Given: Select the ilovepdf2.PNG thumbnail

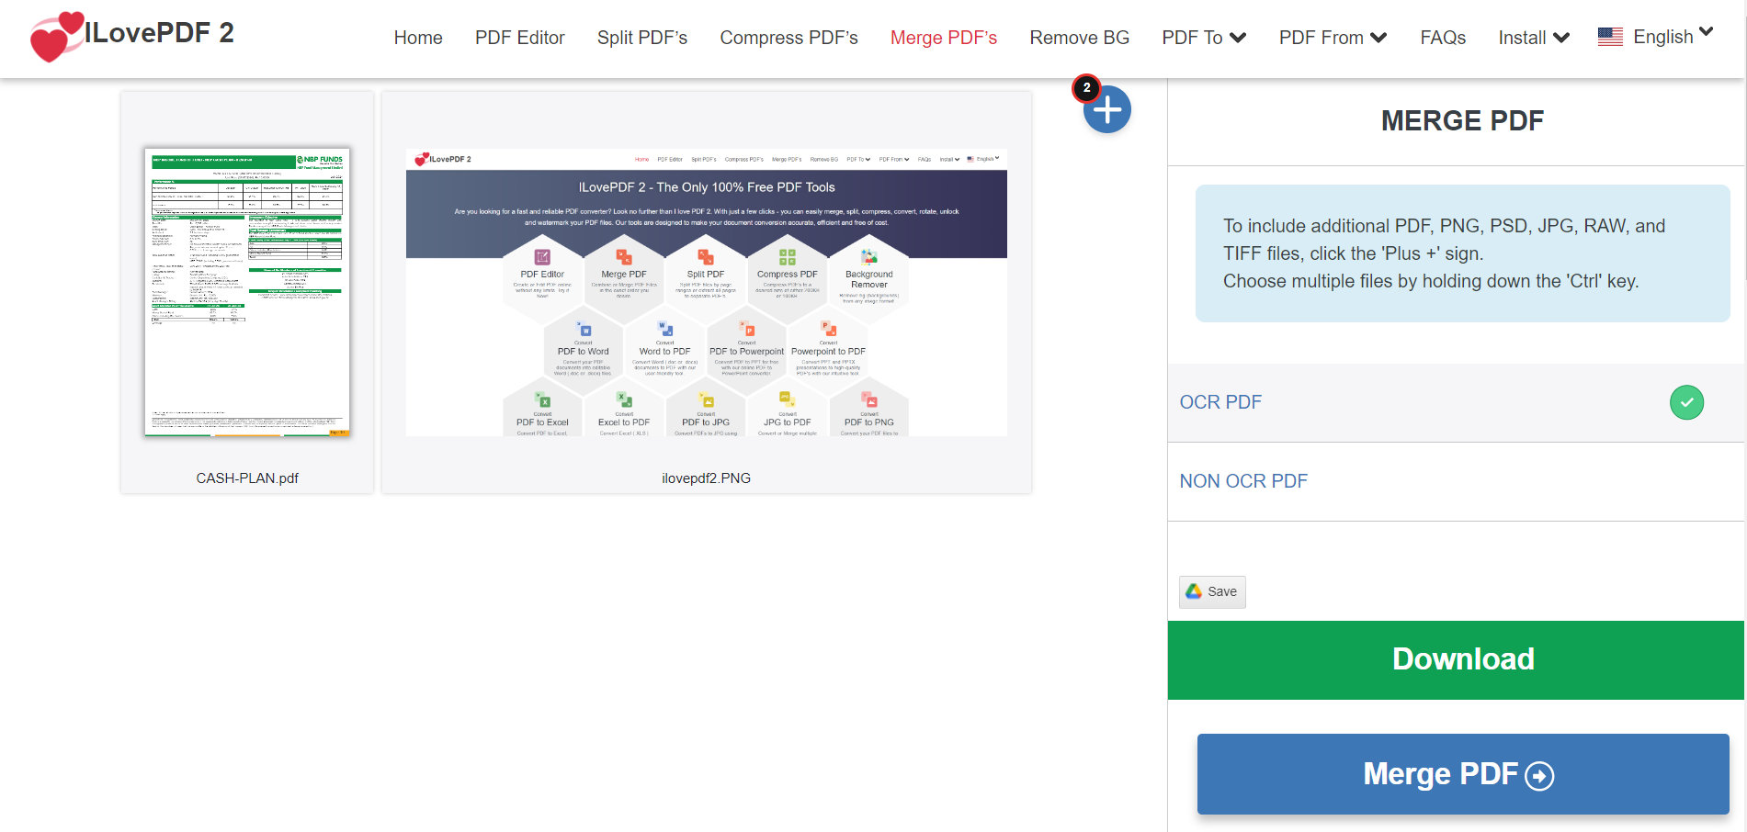Looking at the screenshot, I should [x=707, y=292].
